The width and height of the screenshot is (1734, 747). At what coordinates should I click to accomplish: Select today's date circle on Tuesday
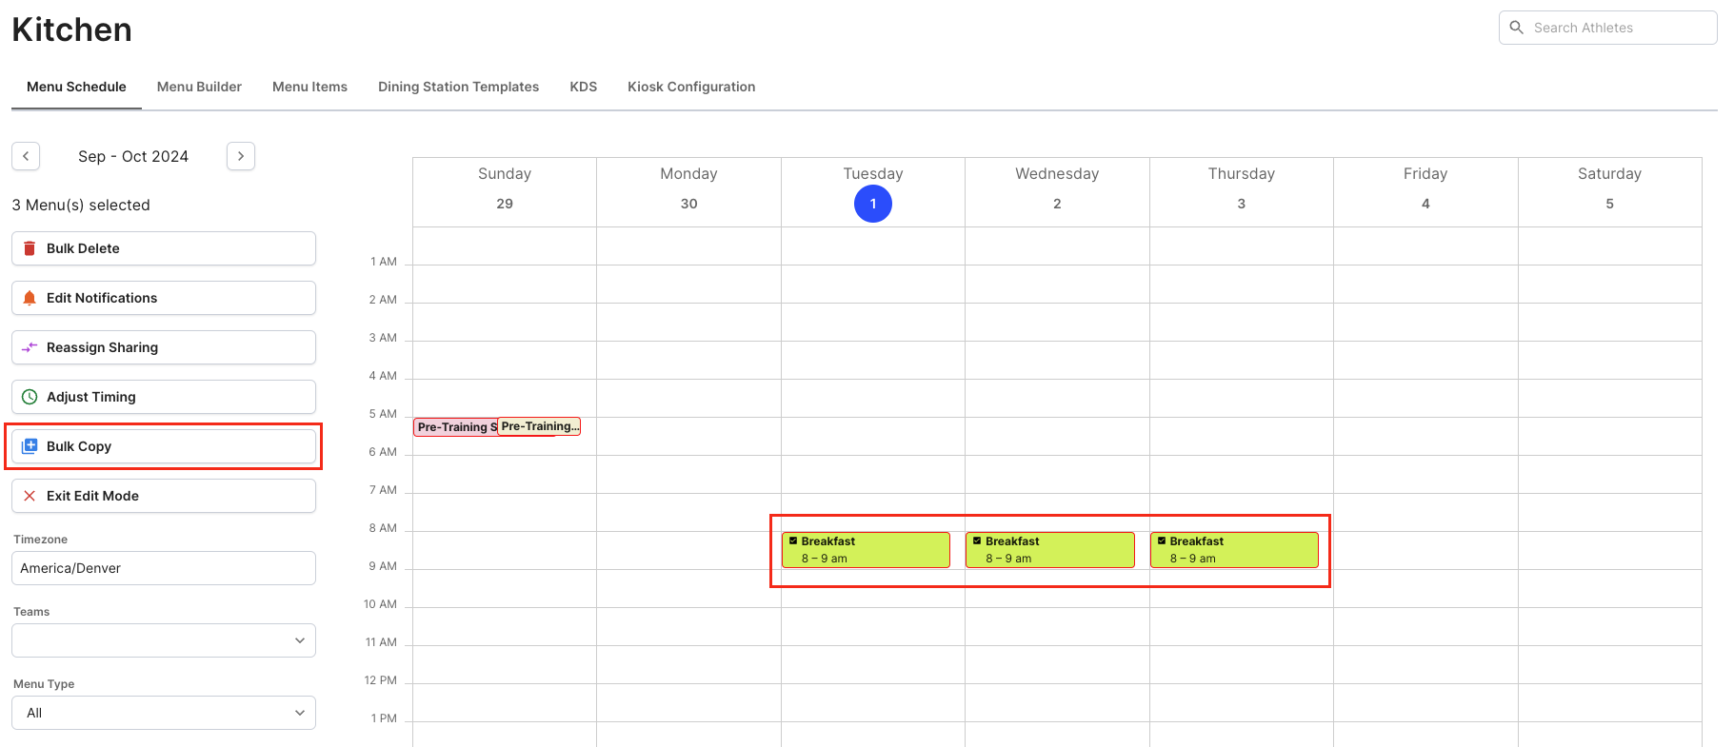pos(873,204)
